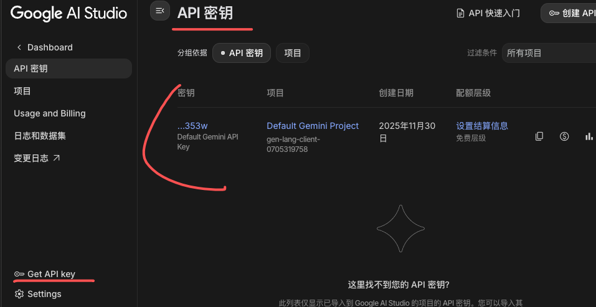Click the Default Gemini API Key name
The width and height of the screenshot is (596, 307).
[x=208, y=142]
